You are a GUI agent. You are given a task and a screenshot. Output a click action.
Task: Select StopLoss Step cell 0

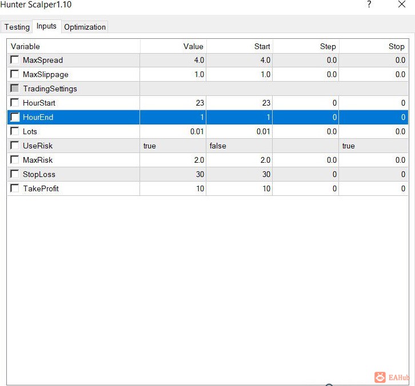pyautogui.click(x=306, y=174)
